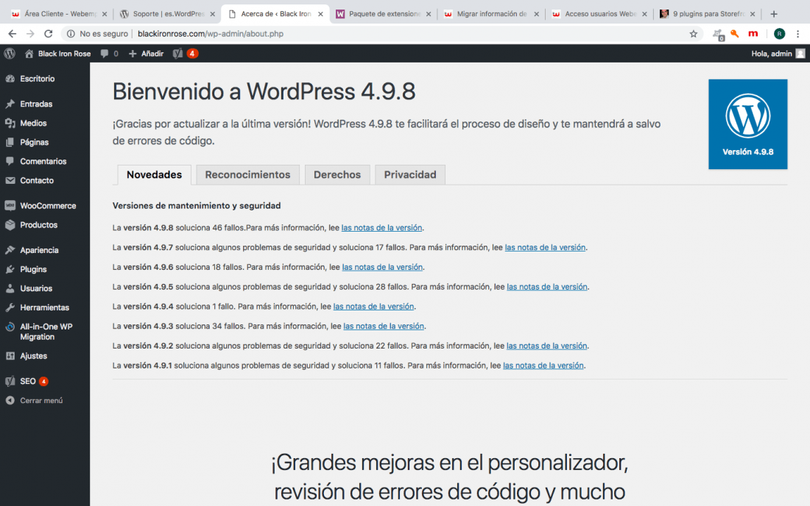The width and height of the screenshot is (810, 506).
Task: Reload the page in the browser
Action: tap(48, 34)
